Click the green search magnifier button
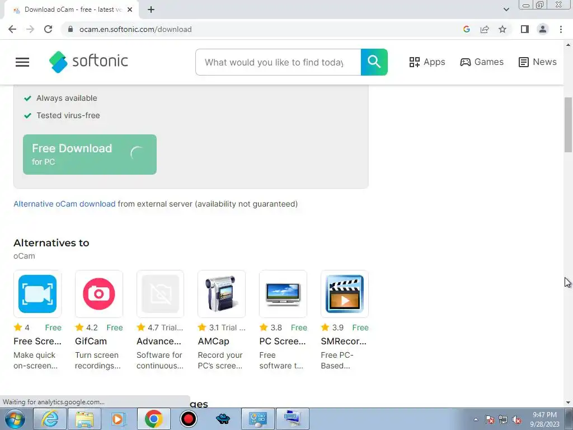This screenshot has height=430, width=573. [x=374, y=62]
